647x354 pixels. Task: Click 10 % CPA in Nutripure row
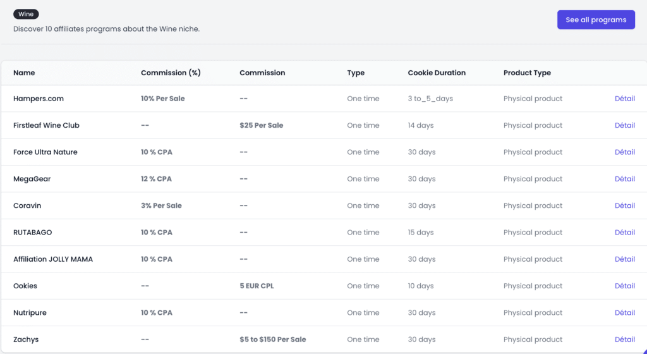(157, 313)
